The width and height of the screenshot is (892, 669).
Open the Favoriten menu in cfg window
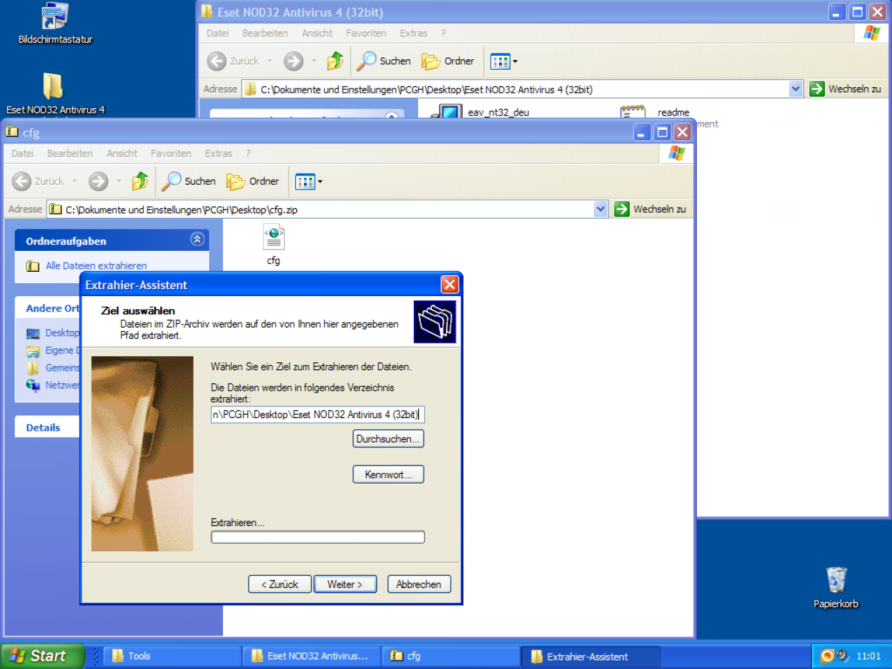[171, 153]
